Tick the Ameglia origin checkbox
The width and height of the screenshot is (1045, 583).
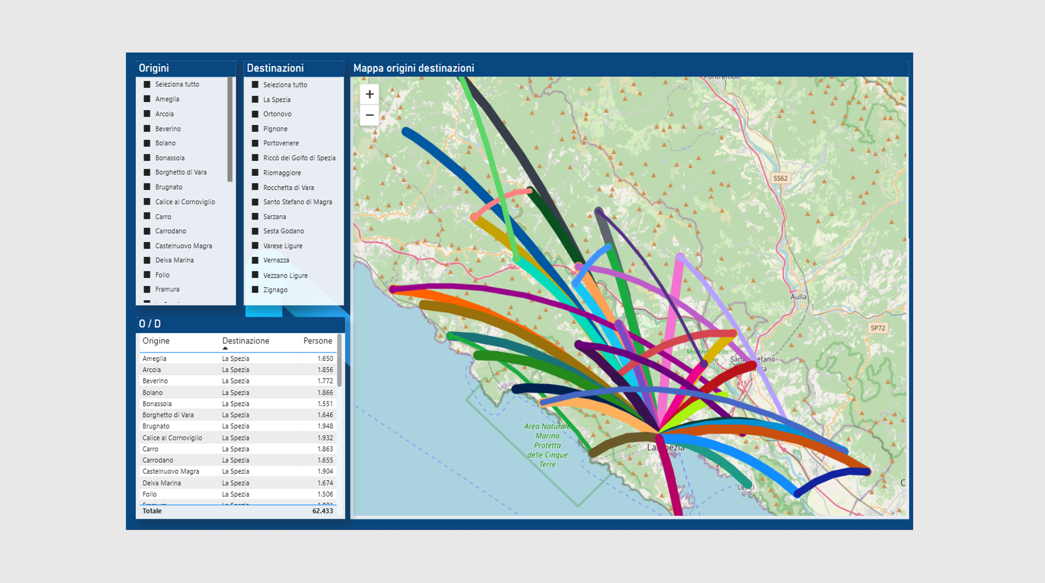click(147, 99)
